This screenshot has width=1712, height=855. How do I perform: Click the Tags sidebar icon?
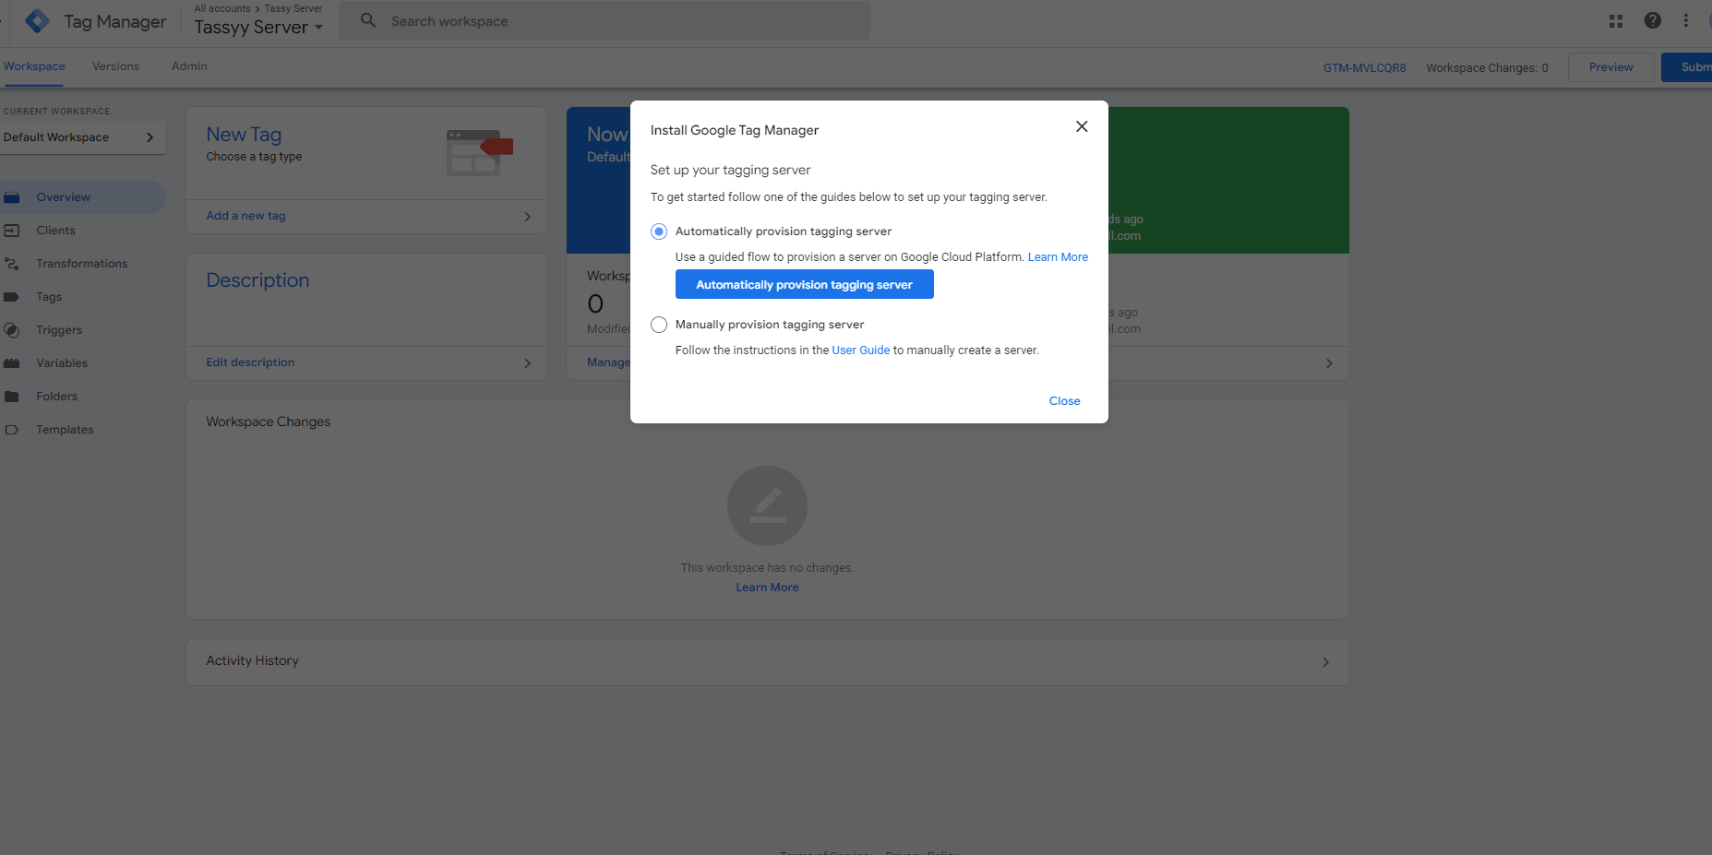click(x=11, y=297)
